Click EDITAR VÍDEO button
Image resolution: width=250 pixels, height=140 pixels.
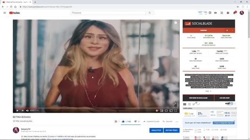[x=171, y=130]
